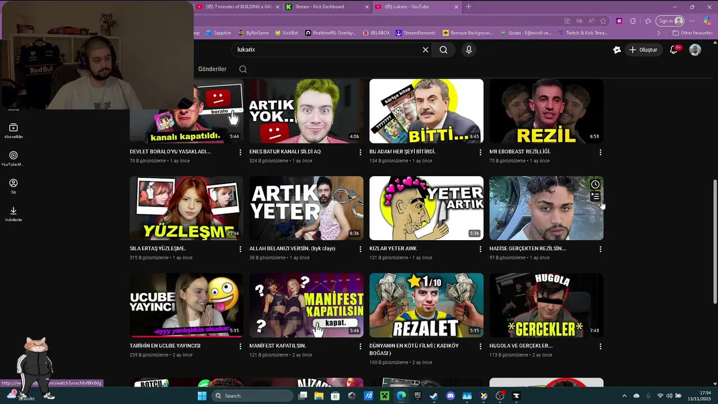The width and height of the screenshot is (718, 404).
Task: Favorite this page with the star icon
Action: pyautogui.click(x=603, y=21)
